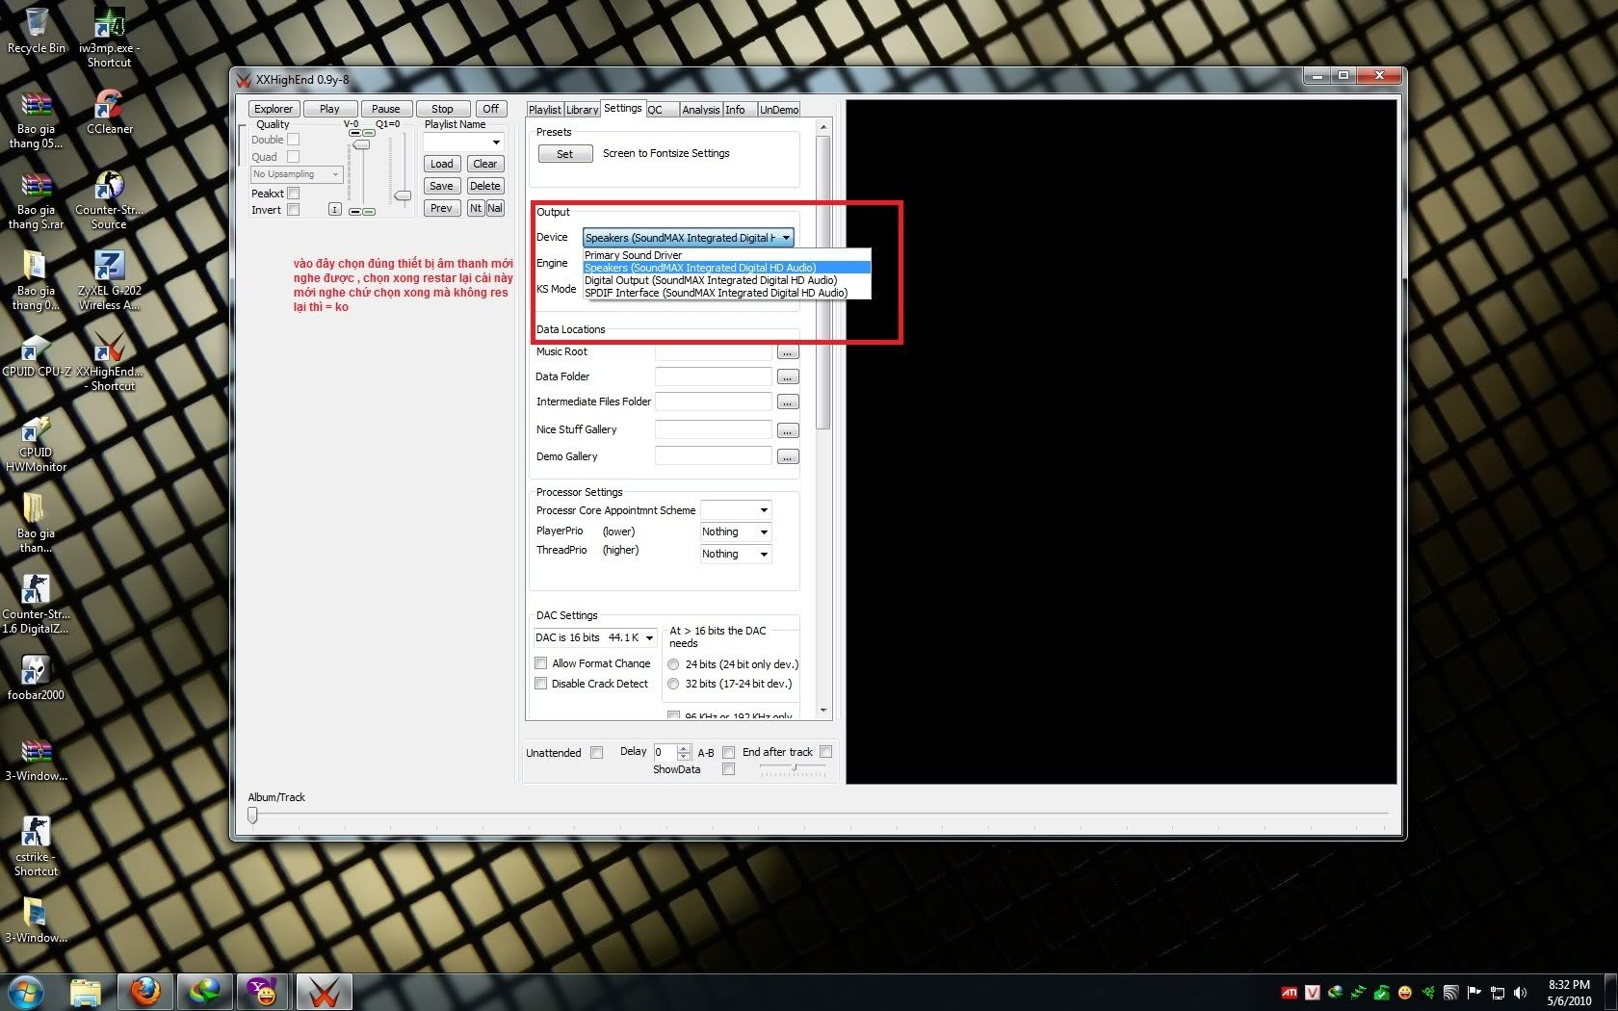
Task: Open the Windows Start menu
Action: tap(26, 992)
